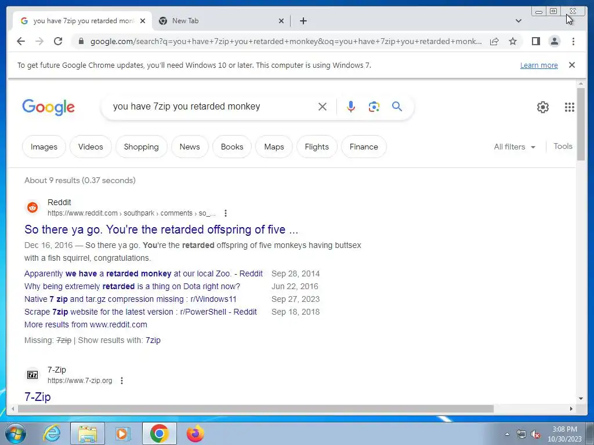Screen dimensions: 594x445
Task: Close the New Tab tab
Action: pyautogui.click(x=281, y=21)
